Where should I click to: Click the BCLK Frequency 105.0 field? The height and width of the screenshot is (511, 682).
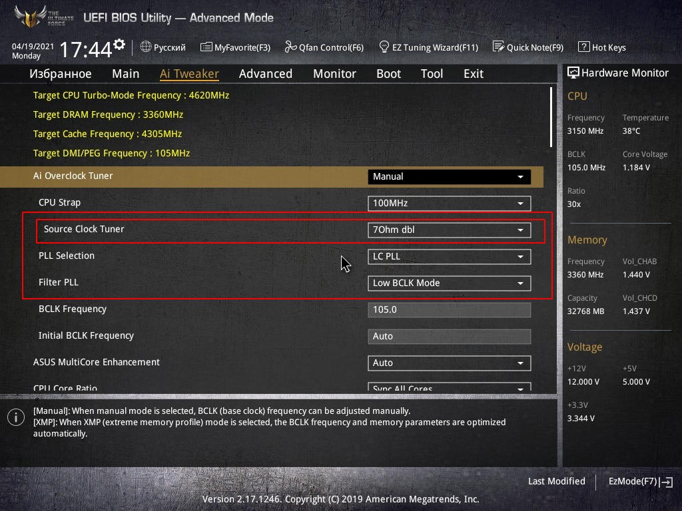tap(450, 310)
